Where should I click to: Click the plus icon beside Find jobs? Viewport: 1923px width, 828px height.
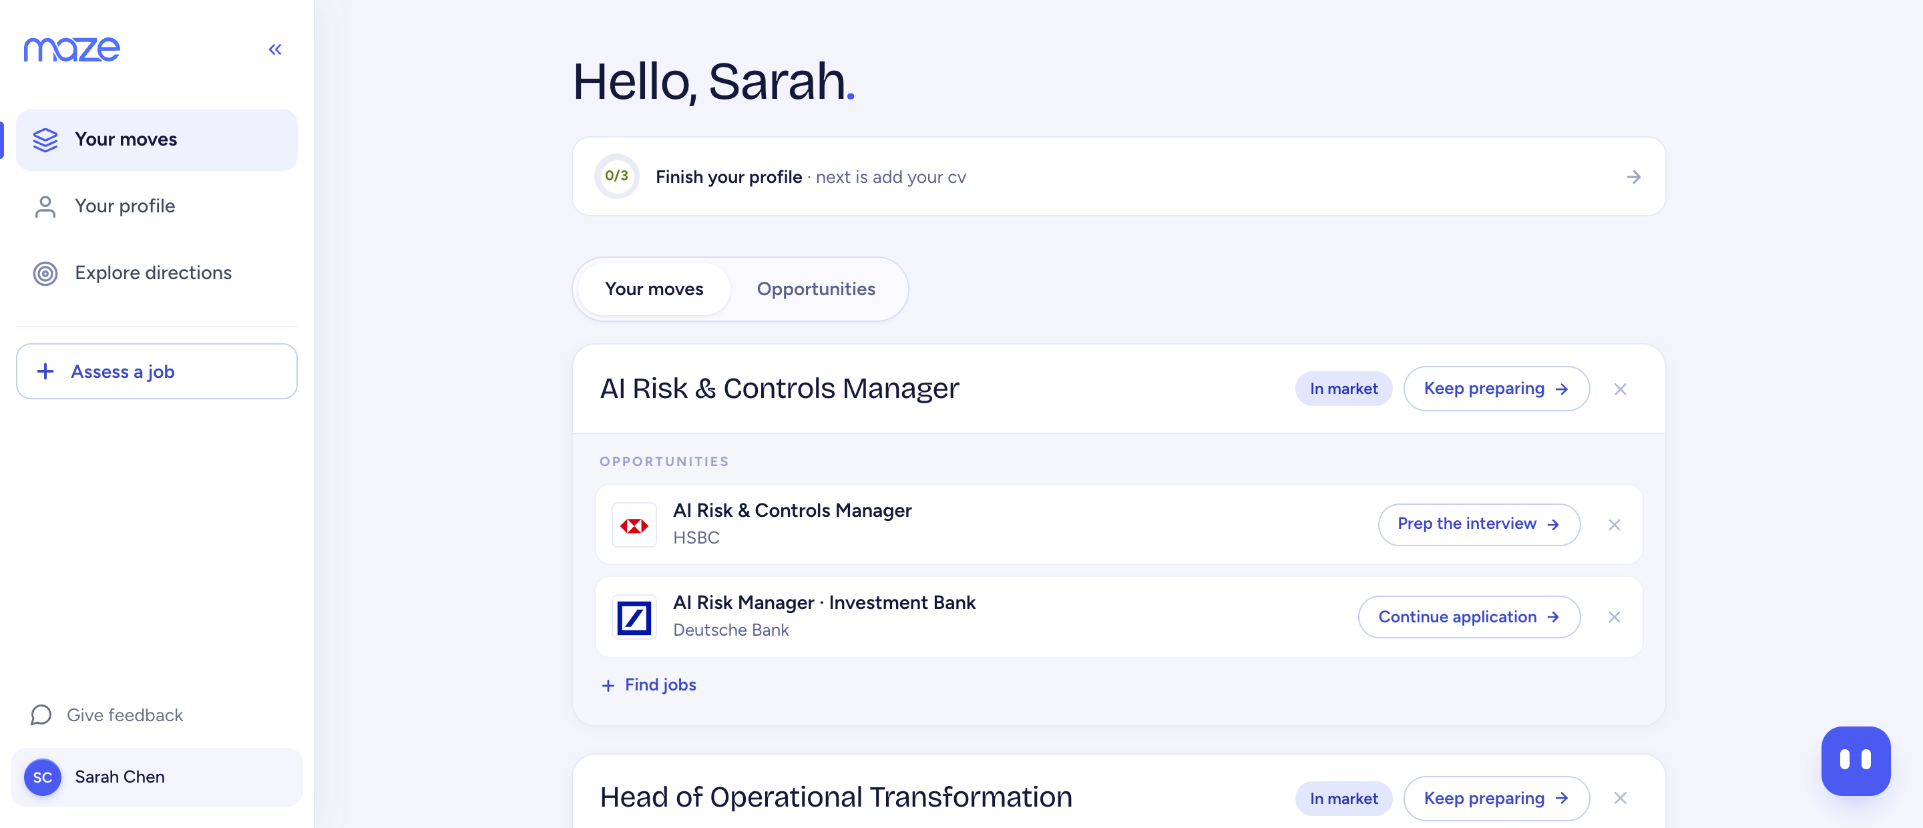pyautogui.click(x=608, y=685)
